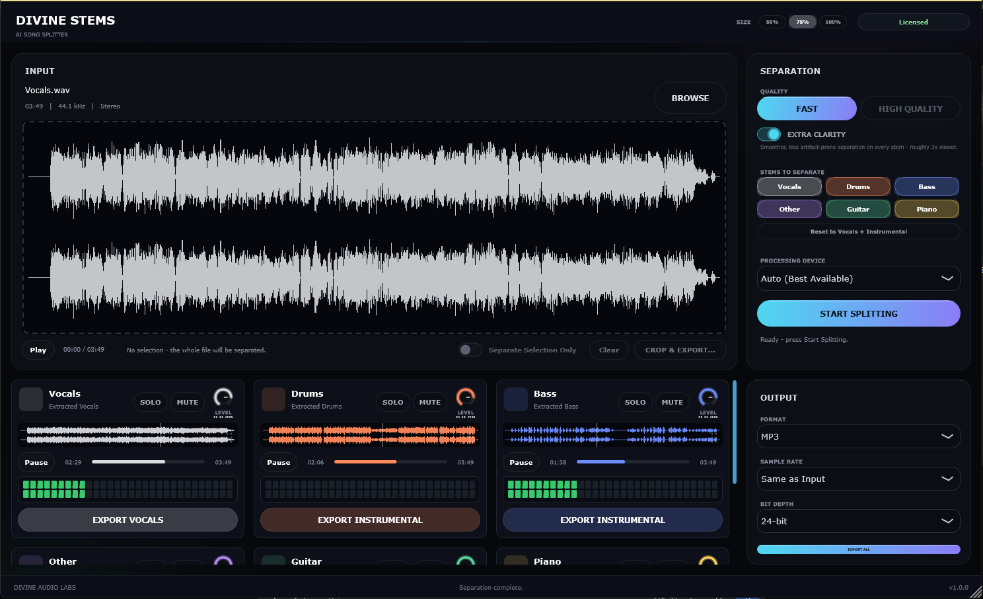The image size is (983, 599).
Task: Click the Drums stem color icon
Action: [x=273, y=399]
